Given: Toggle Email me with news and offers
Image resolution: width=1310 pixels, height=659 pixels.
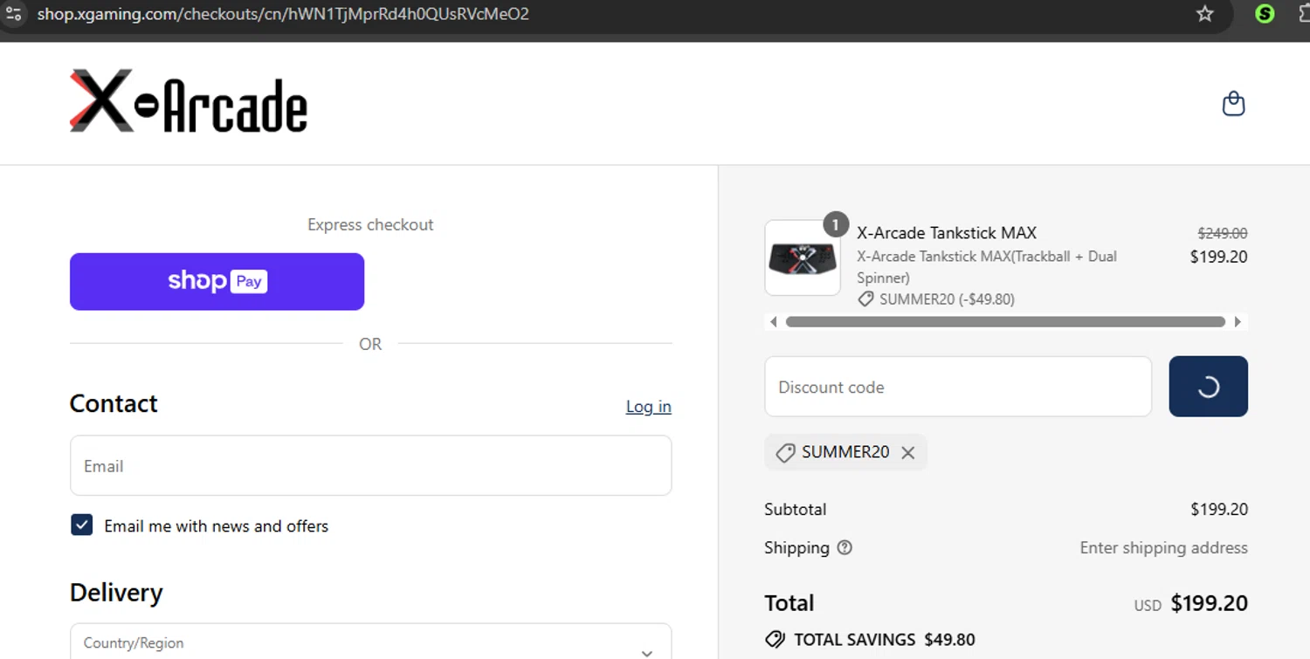Looking at the screenshot, I should point(82,525).
